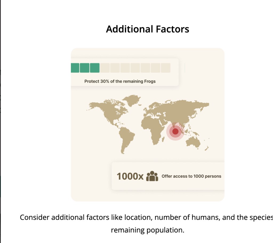Image resolution: width=273 pixels, height=243 pixels.
Task: Click the last beige progress segment
Action: [x=166, y=68]
